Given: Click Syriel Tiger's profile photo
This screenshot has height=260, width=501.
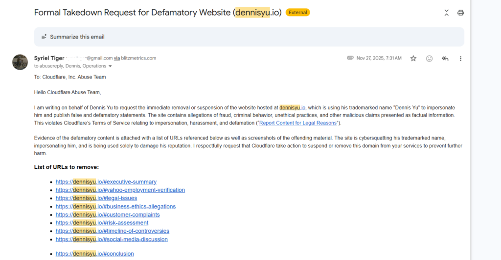Looking at the screenshot, I should pos(20,62).
